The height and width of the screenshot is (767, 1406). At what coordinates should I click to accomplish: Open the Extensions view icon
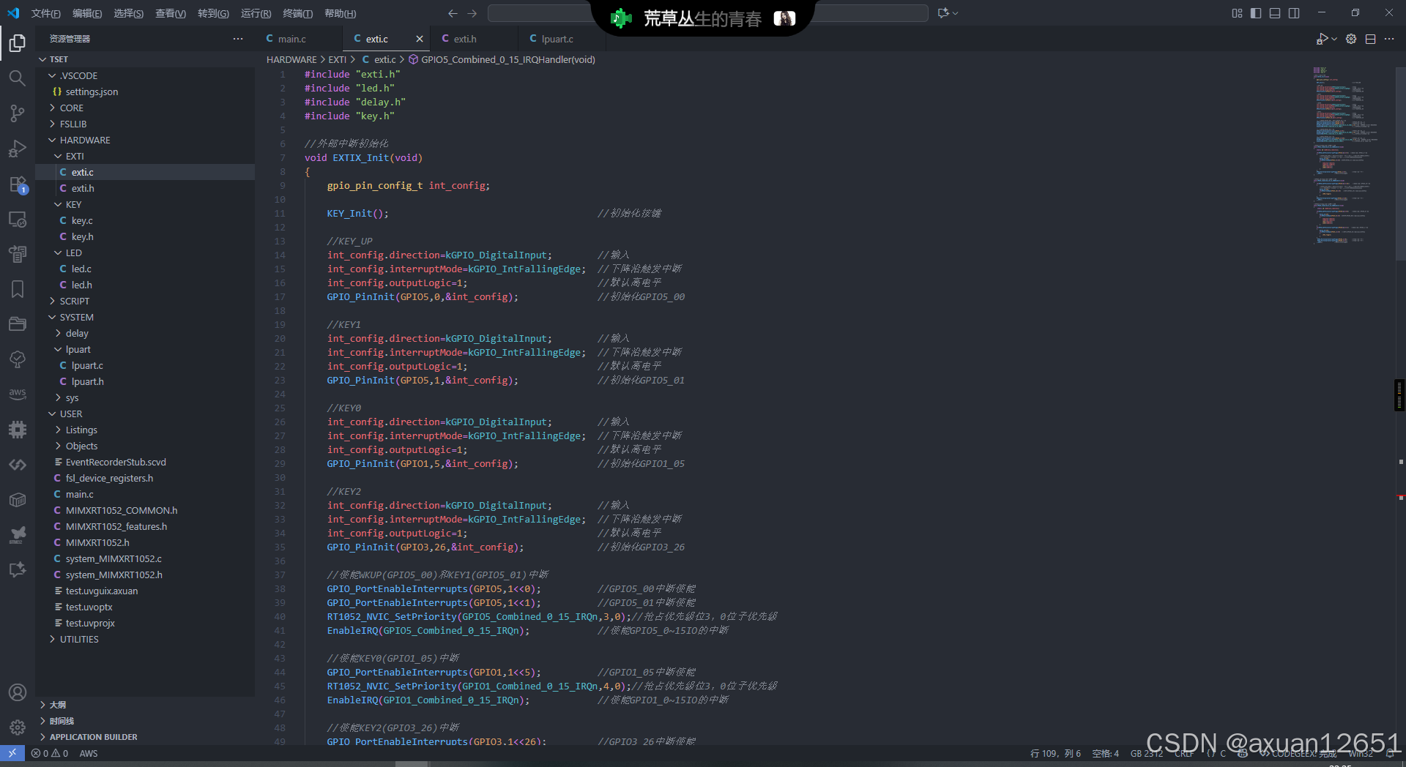click(18, 184)
